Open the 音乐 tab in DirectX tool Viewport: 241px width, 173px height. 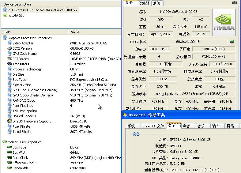pyautogui.click(x=203, y=126)
